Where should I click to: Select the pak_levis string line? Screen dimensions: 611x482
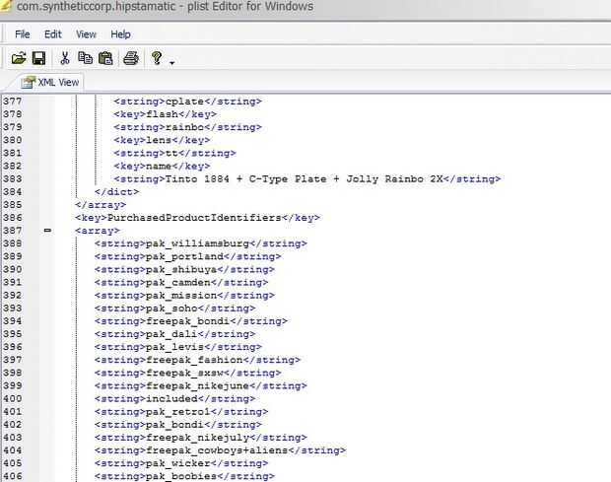click(x=178, y=347)
